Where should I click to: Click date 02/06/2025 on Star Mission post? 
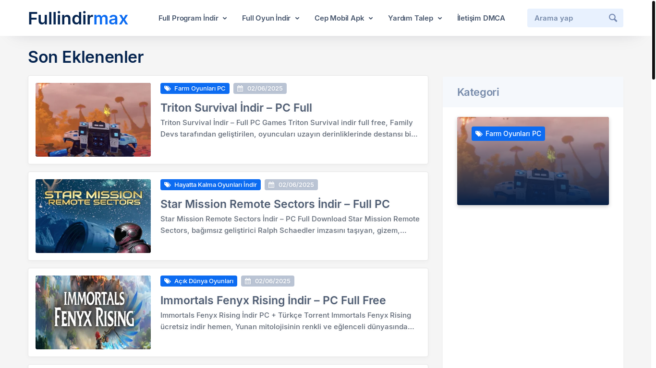tap(291, 185)
